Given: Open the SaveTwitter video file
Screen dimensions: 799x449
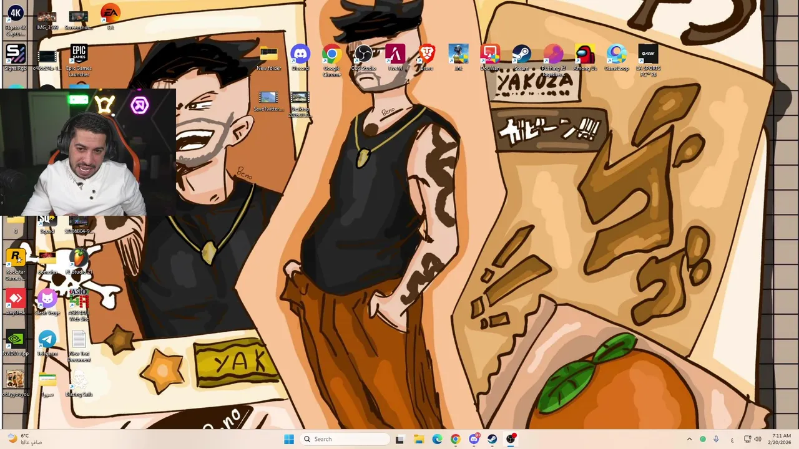Looking at the screenshot, I should pyautogui.click(x=268, y=102).
